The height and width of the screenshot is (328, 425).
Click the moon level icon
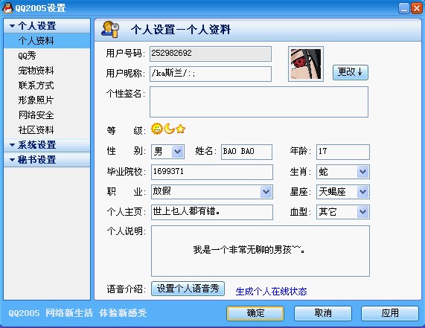point(170,129)
